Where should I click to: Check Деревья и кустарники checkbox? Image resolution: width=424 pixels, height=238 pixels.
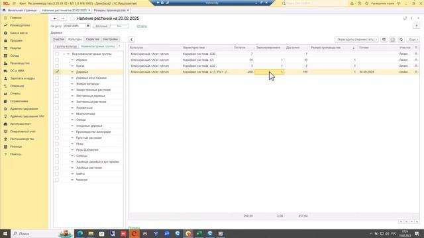click(x=57, y=78)
